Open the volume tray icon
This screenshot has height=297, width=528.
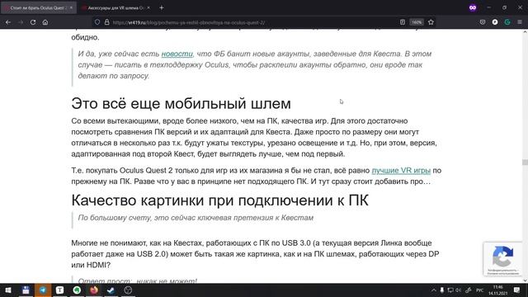459,290
